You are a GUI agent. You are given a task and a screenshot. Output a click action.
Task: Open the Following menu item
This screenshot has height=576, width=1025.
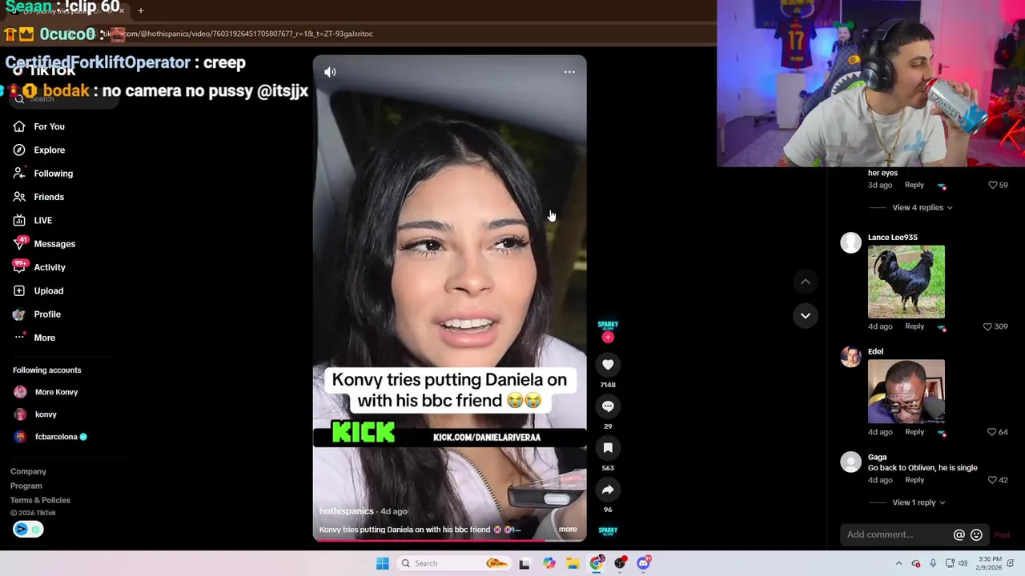[53, 173]
